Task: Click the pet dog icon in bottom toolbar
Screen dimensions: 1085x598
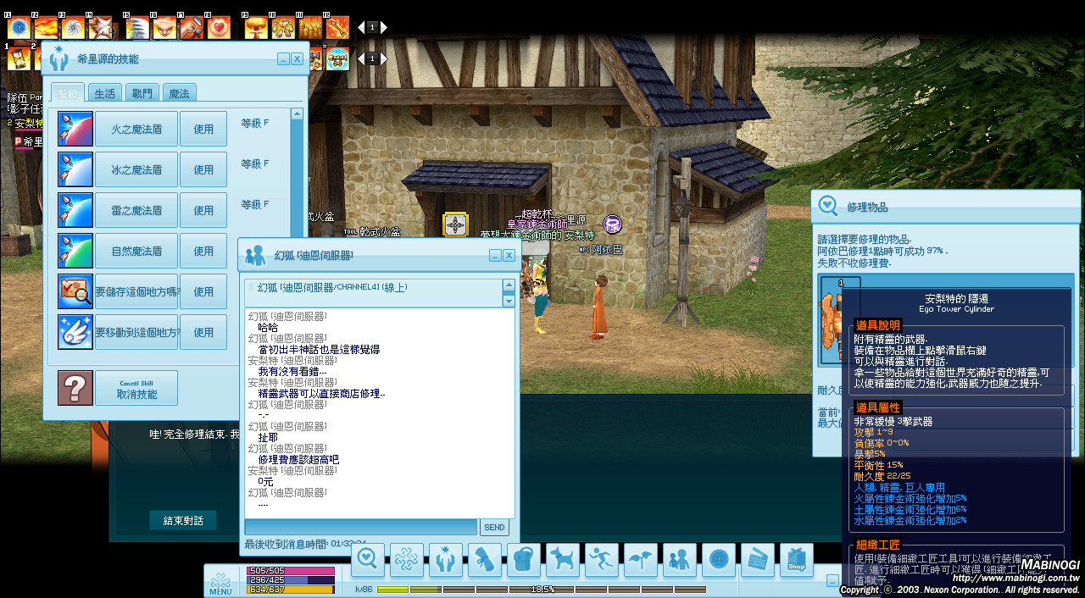Action: [562, 560]
